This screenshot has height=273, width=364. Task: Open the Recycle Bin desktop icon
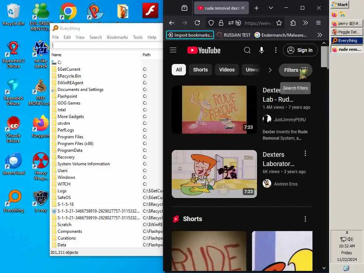pyautogui.click(x=13, y=14)
